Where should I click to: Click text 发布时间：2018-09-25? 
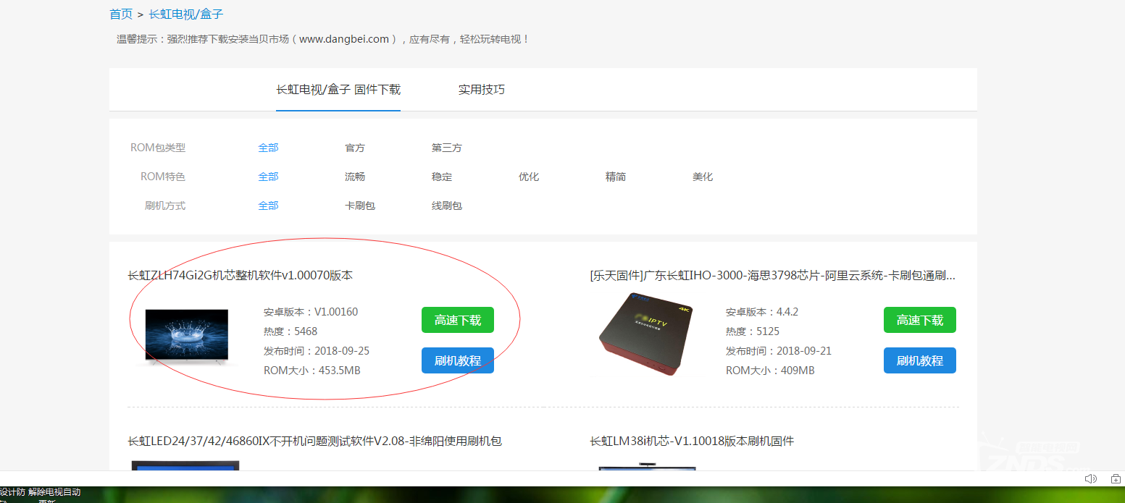click(317, 351)
